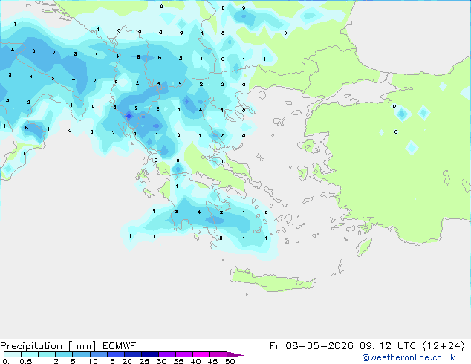This screenshot has height=364, width=471.
Task: Click the "ECMWF" model label
Action: click(x=120, y=346)
